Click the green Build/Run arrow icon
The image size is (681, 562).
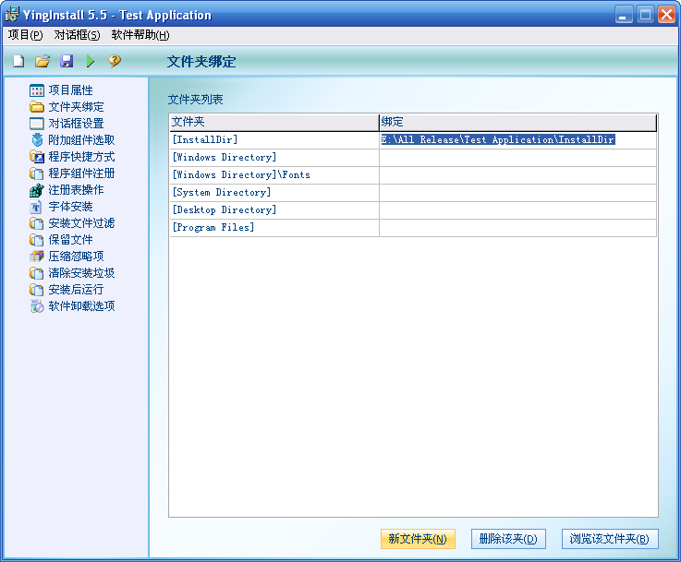pyautogui.click(x=91, y=61)
